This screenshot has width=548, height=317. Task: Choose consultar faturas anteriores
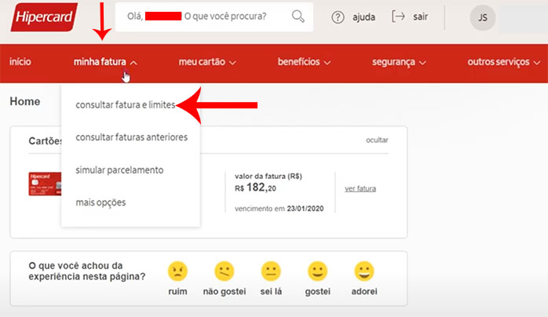tap(131, 137)
